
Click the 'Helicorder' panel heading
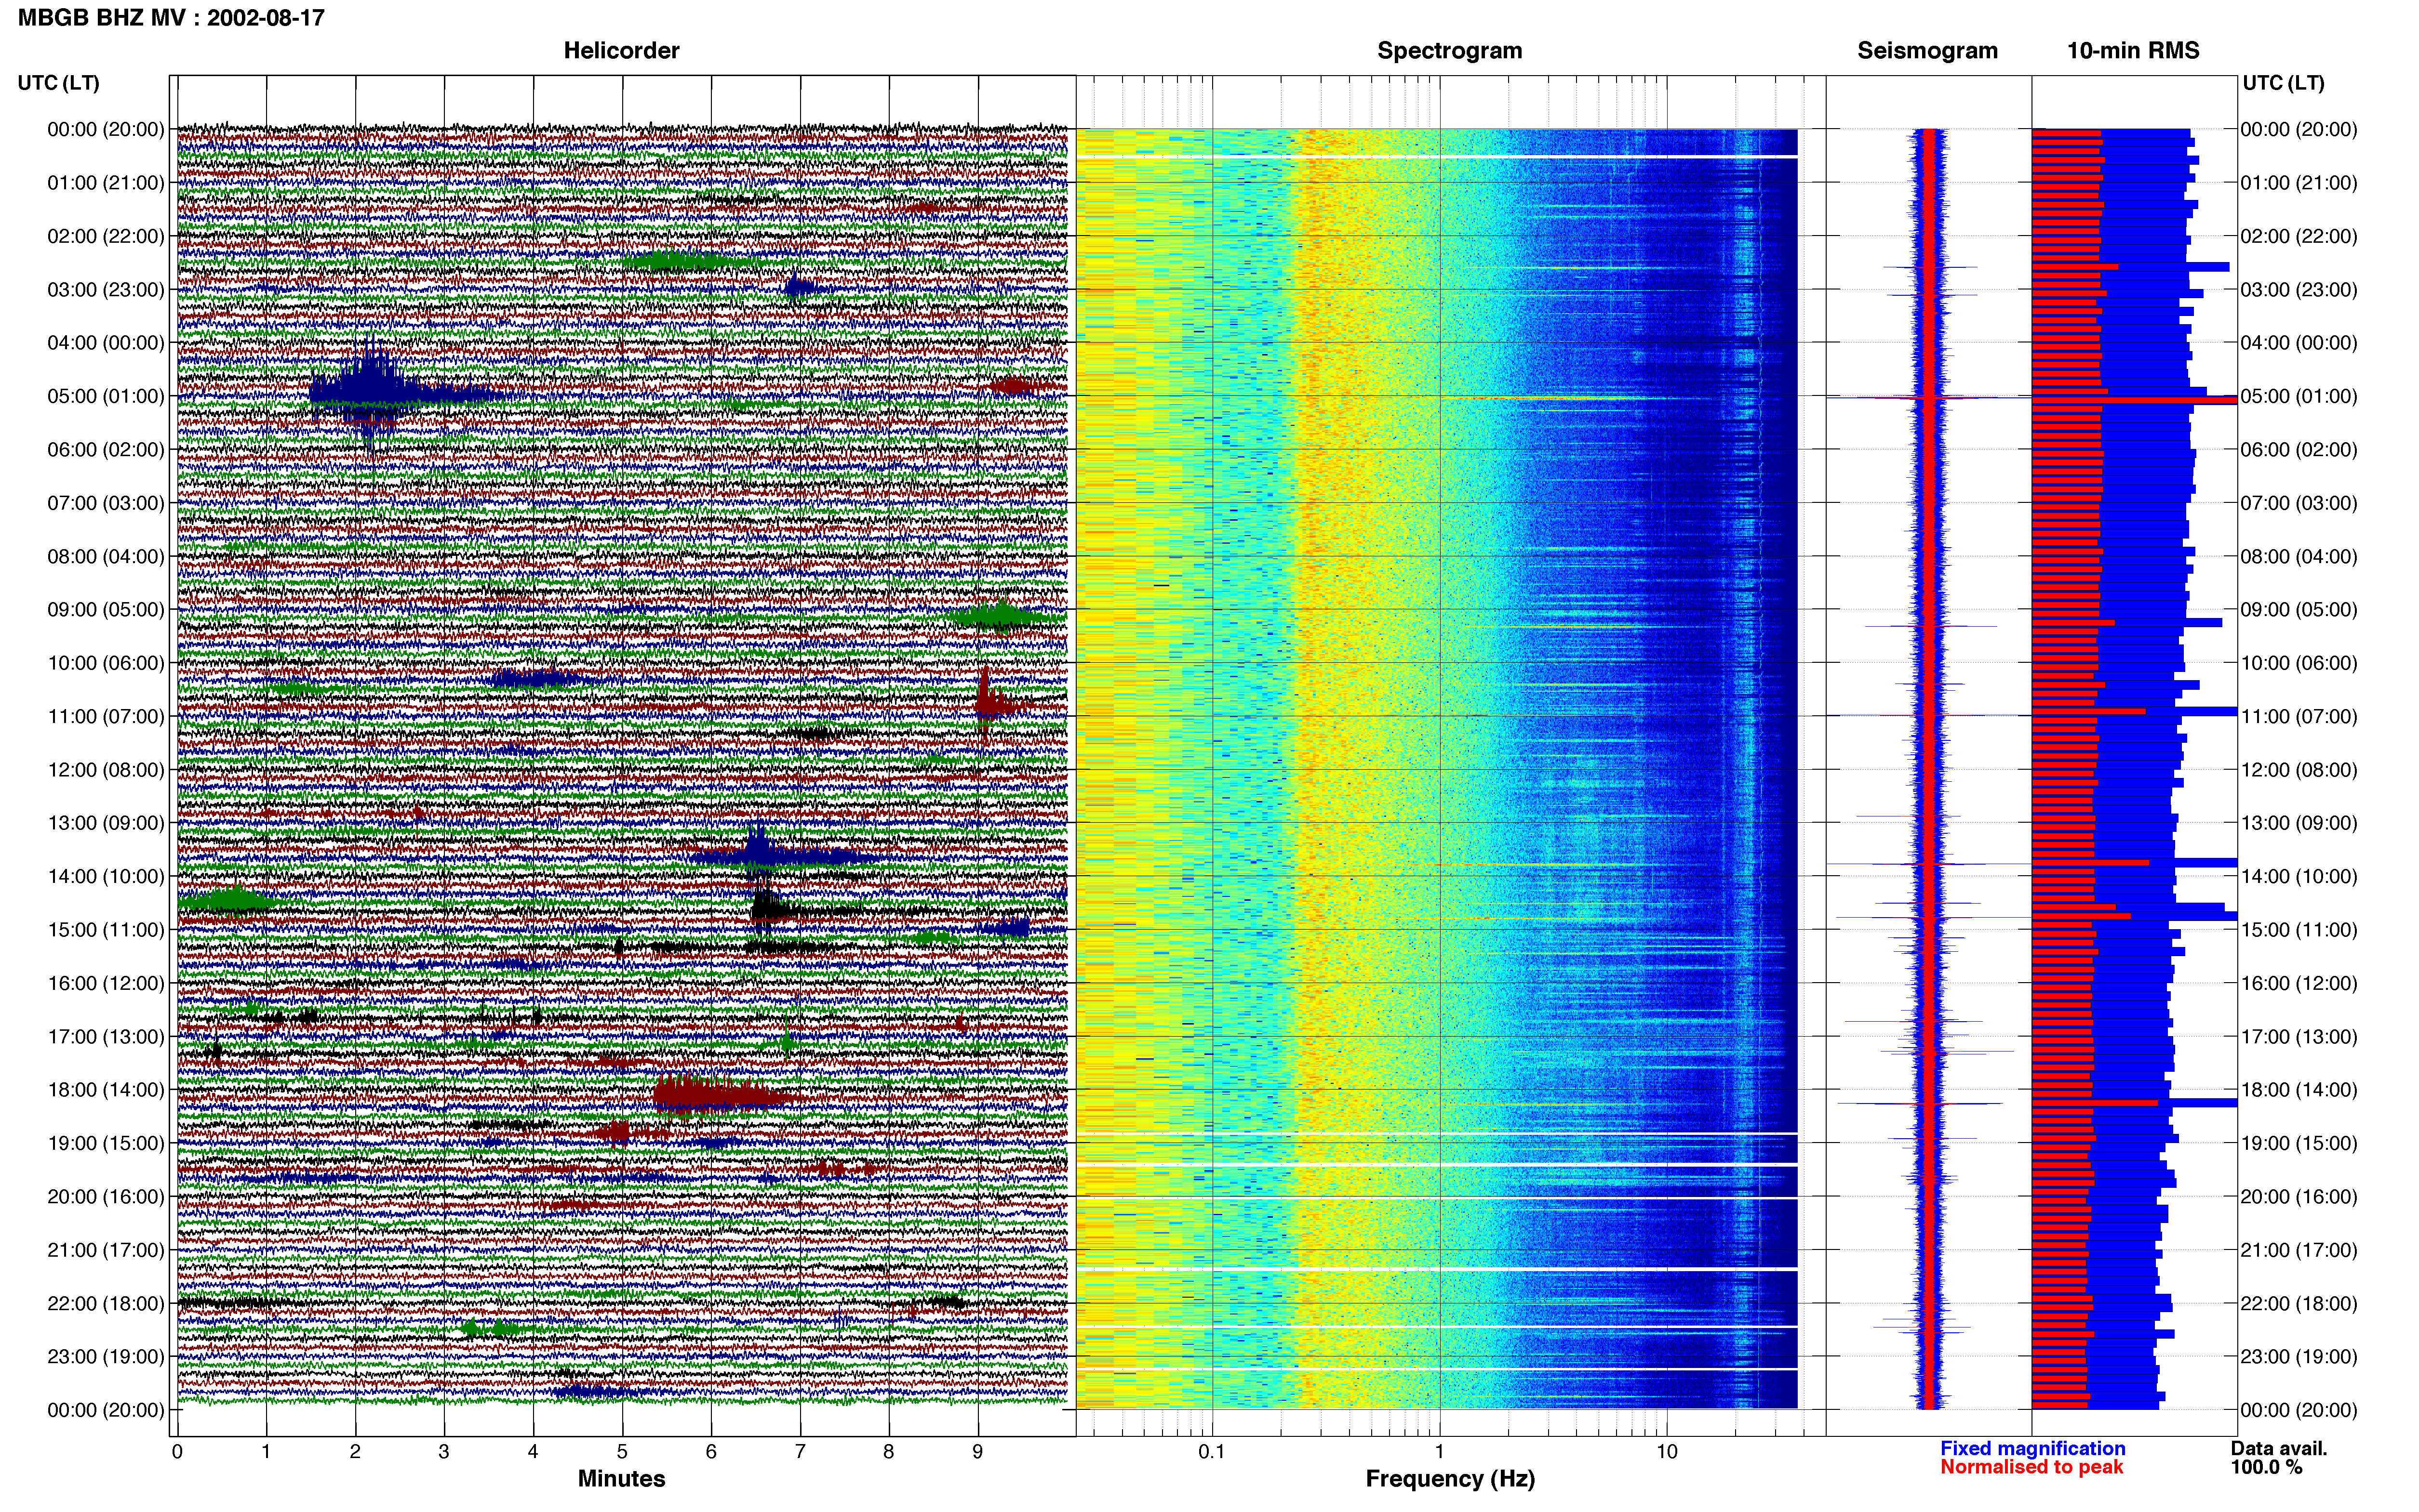click(x=621, y=50)
